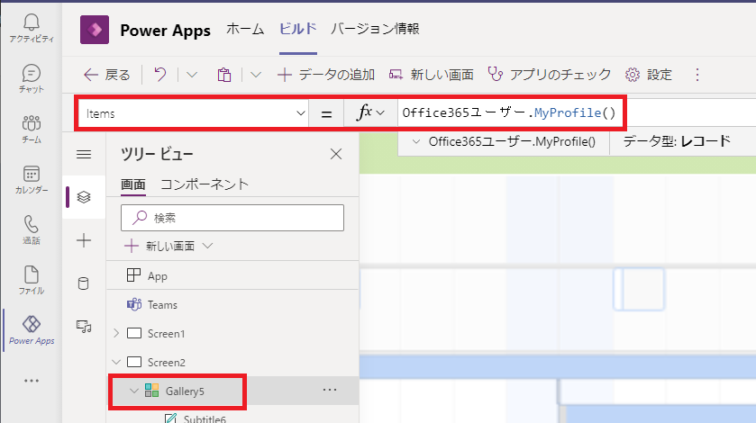Open the toolbar overflow vertical ellipsis
The width and height of the screenshot is (756, 423).
click(x=697, y=75)
